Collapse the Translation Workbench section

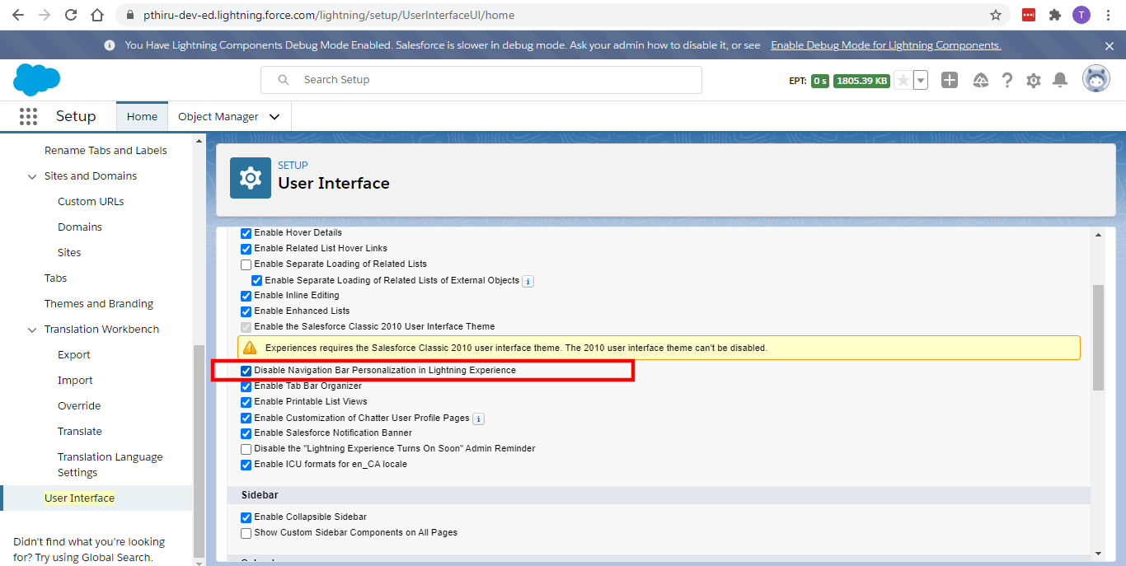point(32,329)
